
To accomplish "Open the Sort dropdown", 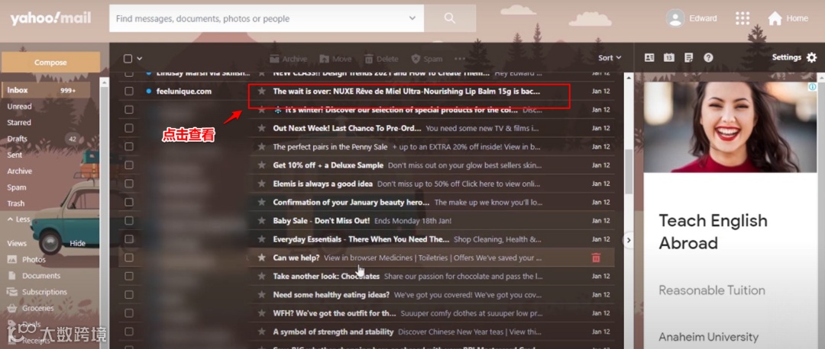I will (610, 58).
